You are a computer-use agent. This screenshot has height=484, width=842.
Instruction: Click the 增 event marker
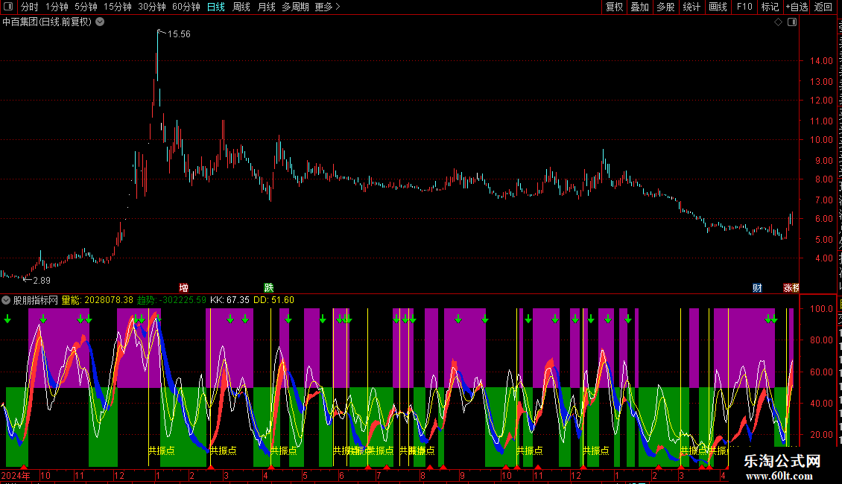click(183, 288)
